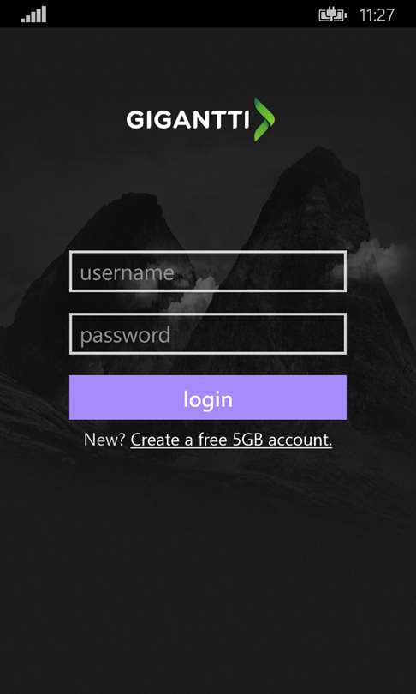The height and width of the screenshot is (694, 416).
Task: Tap the green Gigantti chevron logo icon
Action: pos(264,119)
